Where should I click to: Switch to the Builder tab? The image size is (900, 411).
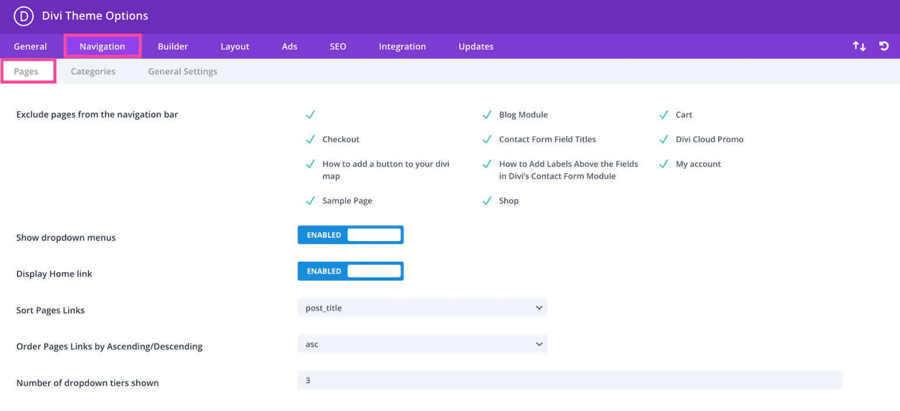point(172,46)
